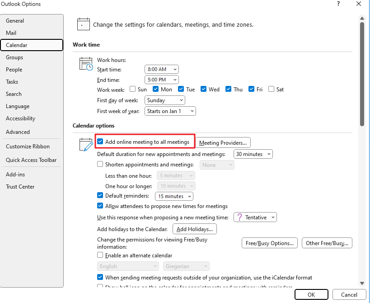Toggle the iCalendar format checkbox
Image resolution: width=370 pixels, height=303 pixels.
click(100, 277)
